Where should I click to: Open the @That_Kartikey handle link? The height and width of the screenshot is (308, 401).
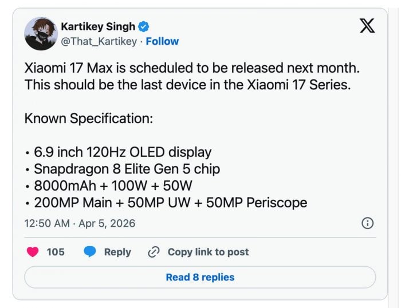[100, 41]
